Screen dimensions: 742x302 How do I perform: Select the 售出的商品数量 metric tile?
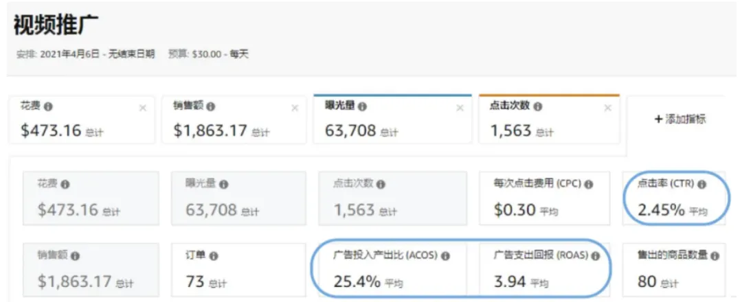(675, 270)
